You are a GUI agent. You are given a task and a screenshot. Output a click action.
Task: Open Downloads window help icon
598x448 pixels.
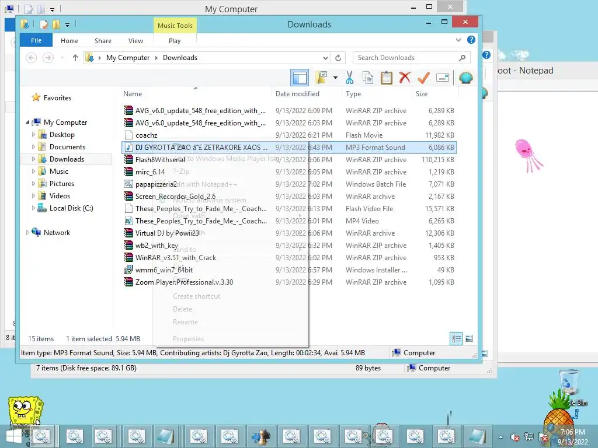pos(471,40)
